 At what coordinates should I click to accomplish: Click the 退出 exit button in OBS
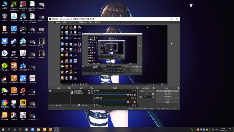[x=167, y=102]
